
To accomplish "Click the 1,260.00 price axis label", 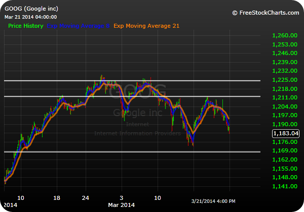I will [x=284, y=35].
